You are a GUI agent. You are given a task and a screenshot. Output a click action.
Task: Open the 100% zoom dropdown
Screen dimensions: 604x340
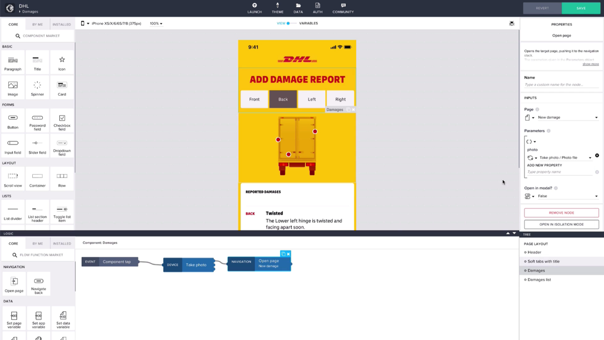pyautogui.click(x=156, y=24)
